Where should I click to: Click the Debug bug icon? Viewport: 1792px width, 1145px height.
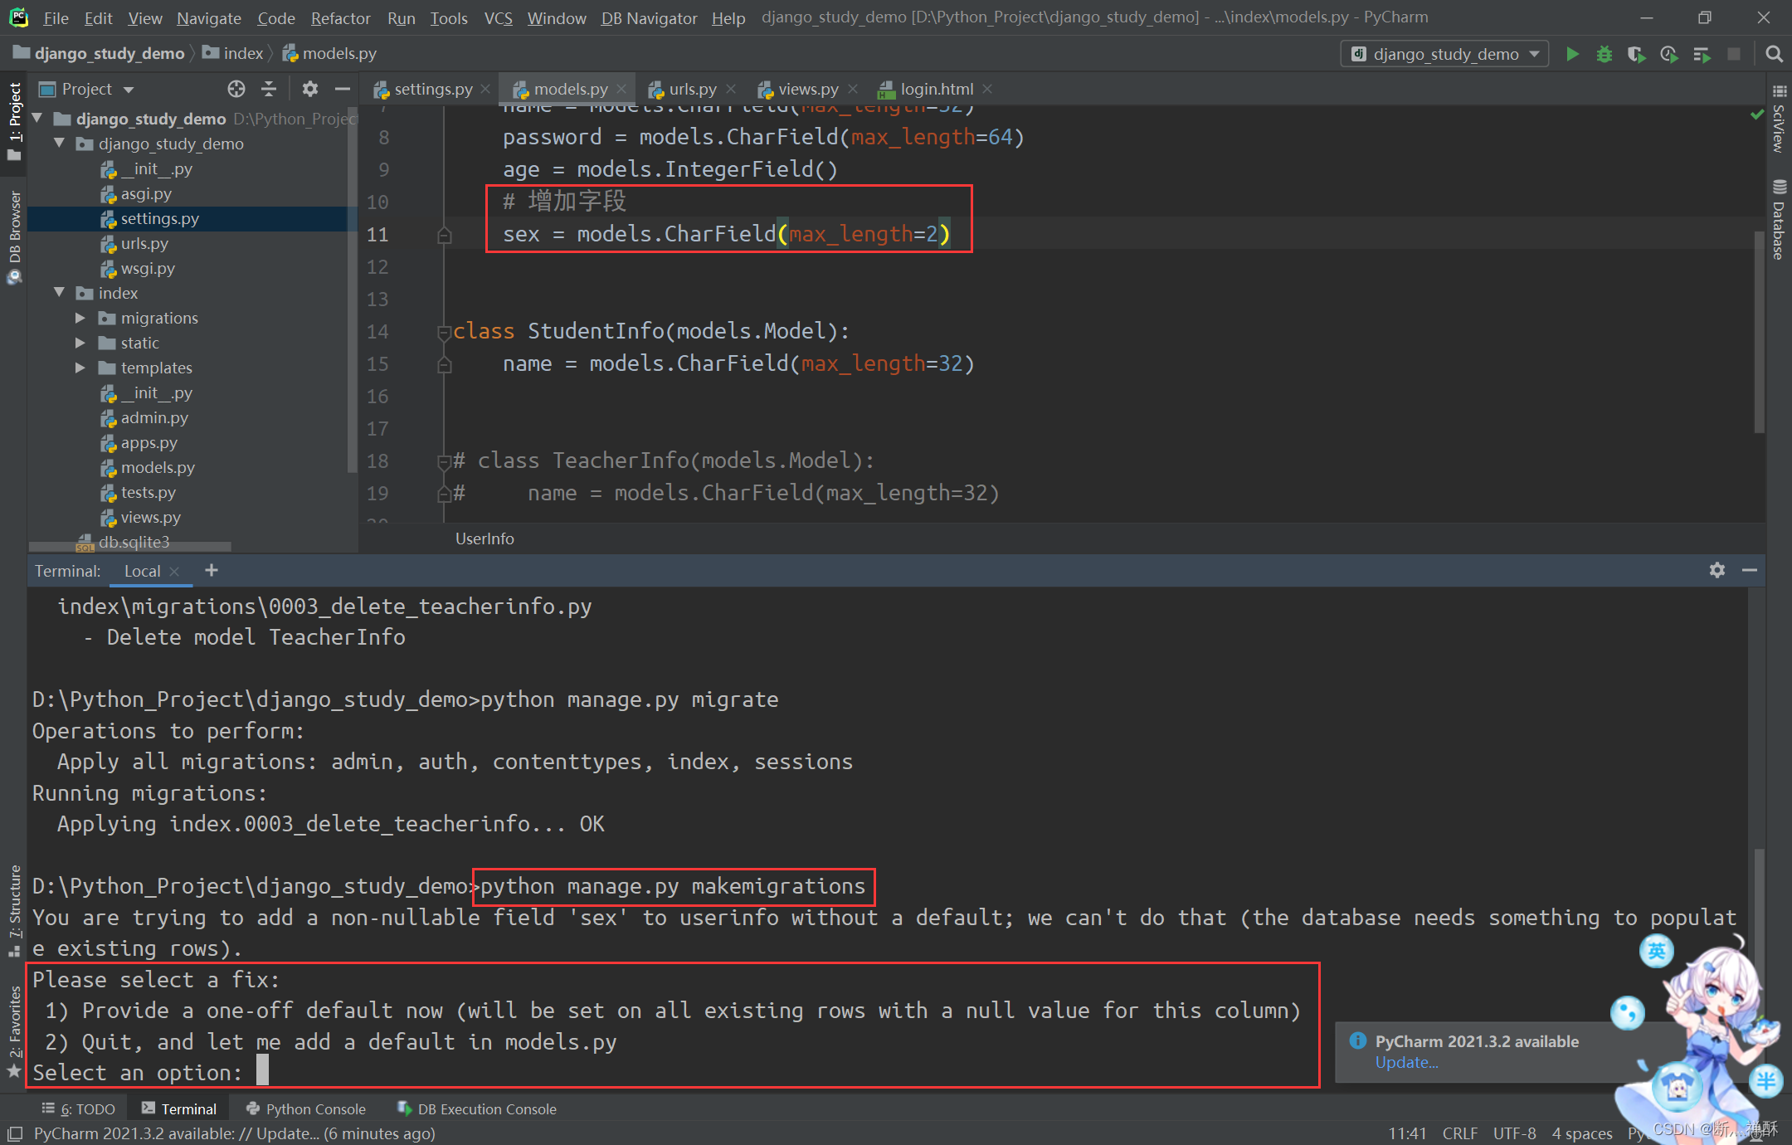click(x=1604, y=54)
